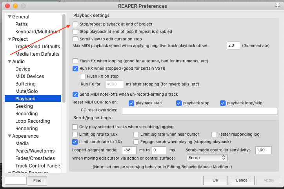The height and width of the screenshot is (189, 284).
Task: Check Faster responding jog
Action: (214, 134)
